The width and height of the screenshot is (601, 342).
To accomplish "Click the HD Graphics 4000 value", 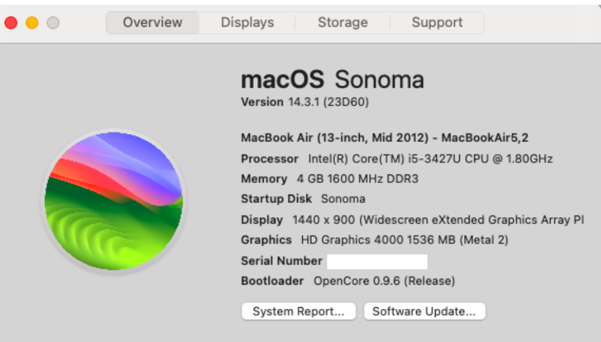I will (404, 240).
